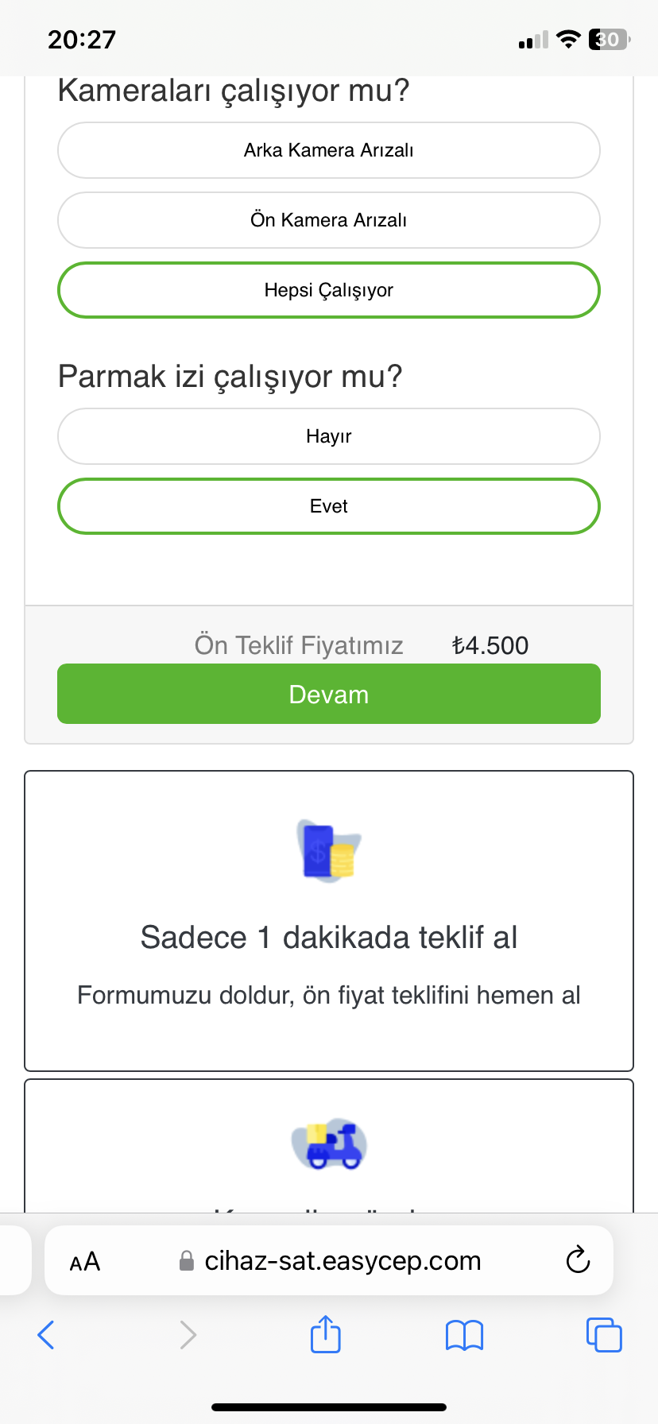
Task: Show open tabs overview icon
Action: [604, 1334]
